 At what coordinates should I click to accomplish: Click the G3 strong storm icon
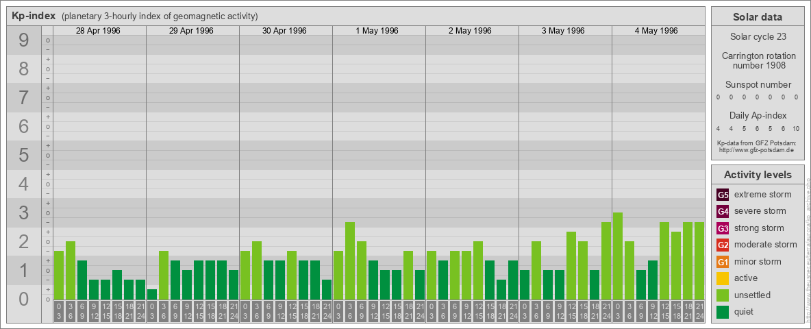723,228
